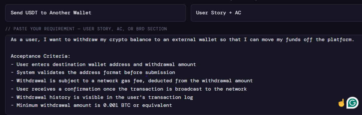Image resolution: width=362 pixels, height=115 pixels.
Task: Click the network gas fee criterion line
Action: 131,81
